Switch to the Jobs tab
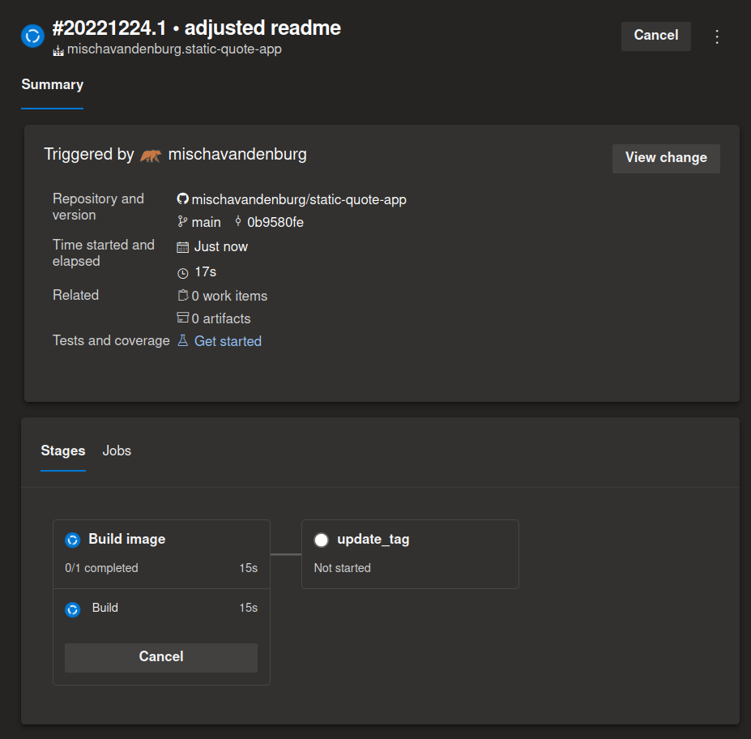The image size is (751, 739). coord(117,451)
